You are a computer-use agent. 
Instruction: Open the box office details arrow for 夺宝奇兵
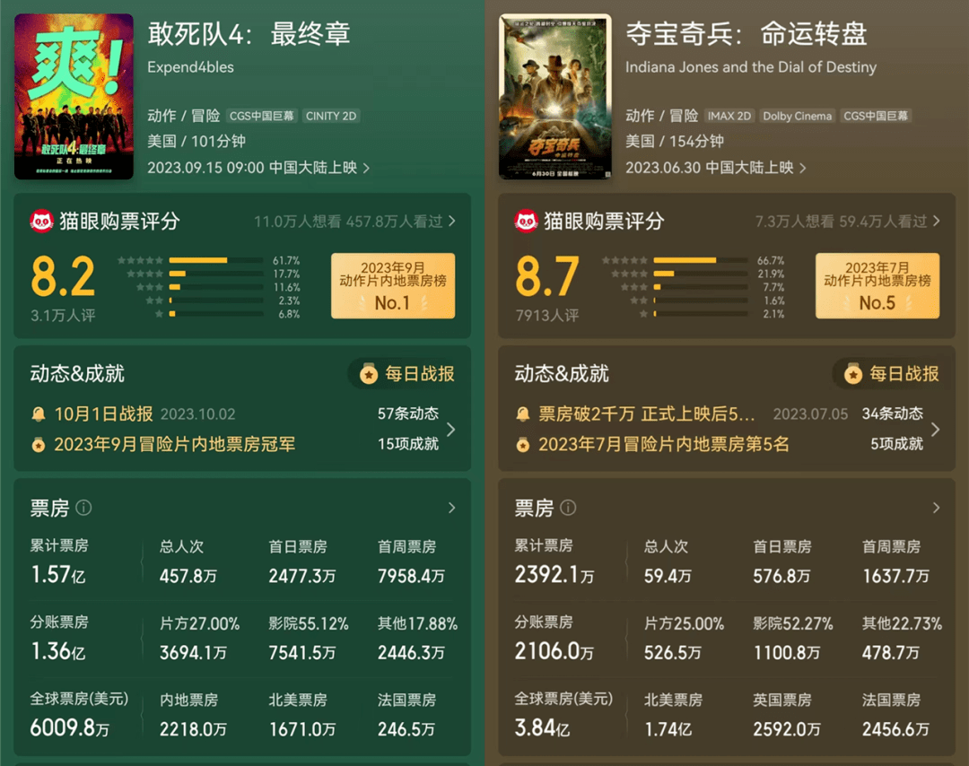[x=936, y=509]
